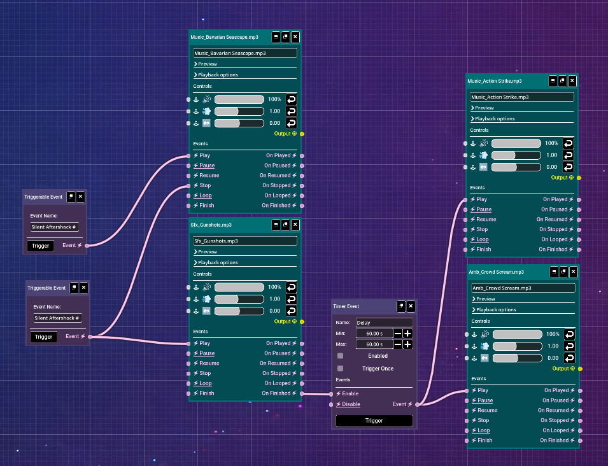Click the yellow Output socket on Sfx_Gunshots.mp3
This screenshot has width=608, height=466.
click(x=301, y=321)
